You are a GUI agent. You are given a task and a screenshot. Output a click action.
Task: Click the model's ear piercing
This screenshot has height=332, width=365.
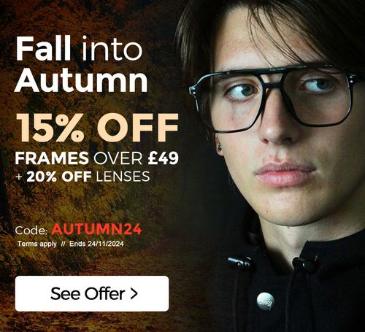220,147
